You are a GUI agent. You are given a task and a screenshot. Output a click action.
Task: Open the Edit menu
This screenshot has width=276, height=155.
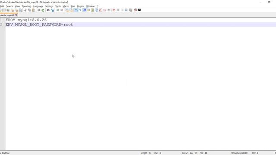click(2, 6)
